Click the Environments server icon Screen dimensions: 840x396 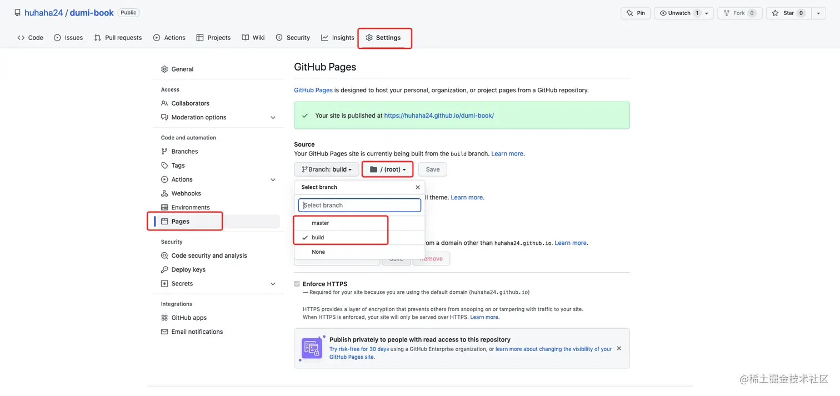(164, 208)
